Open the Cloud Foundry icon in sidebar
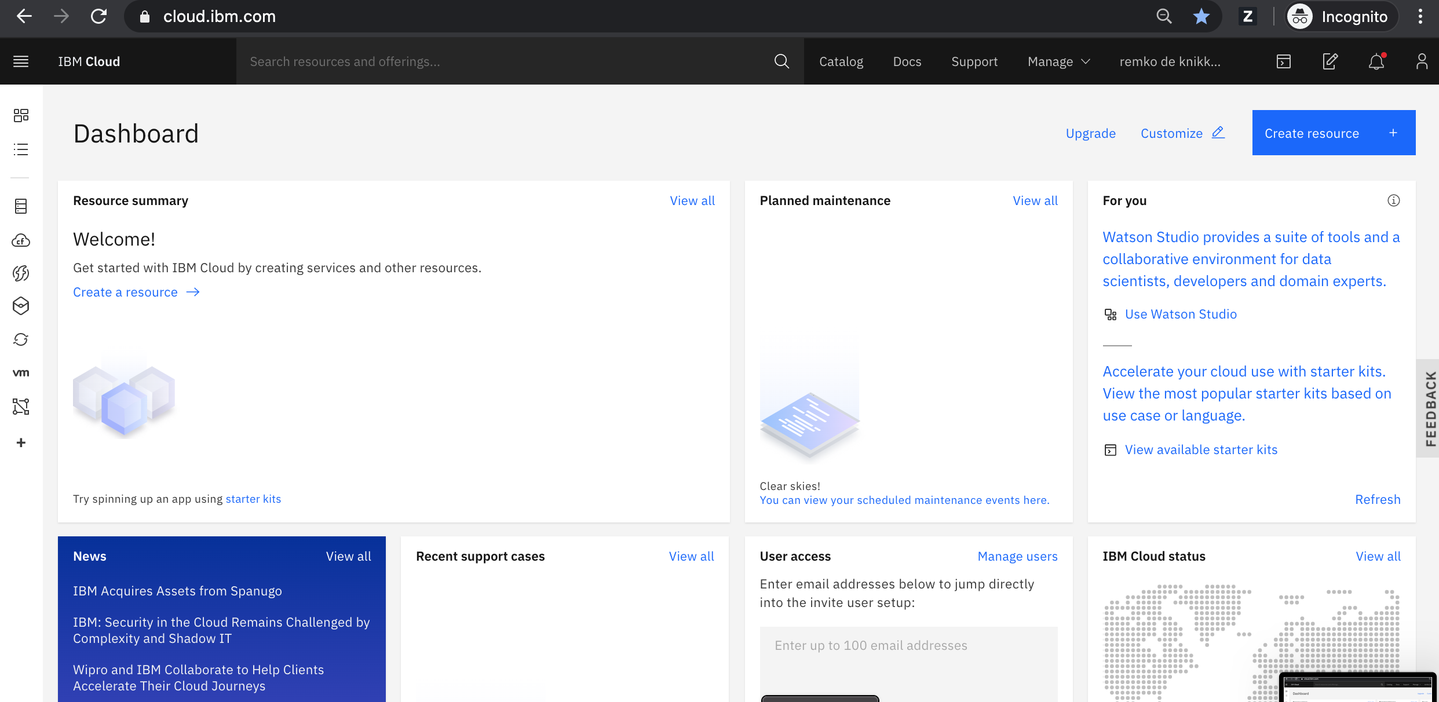The image size is (1439, 702). tap(21, 240)
